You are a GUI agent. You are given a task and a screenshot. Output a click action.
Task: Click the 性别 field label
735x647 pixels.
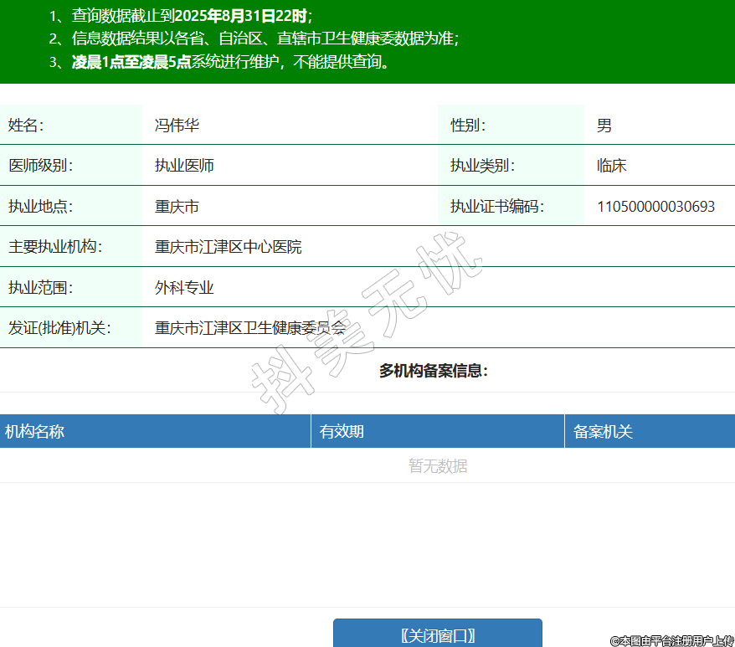point(467,126)
